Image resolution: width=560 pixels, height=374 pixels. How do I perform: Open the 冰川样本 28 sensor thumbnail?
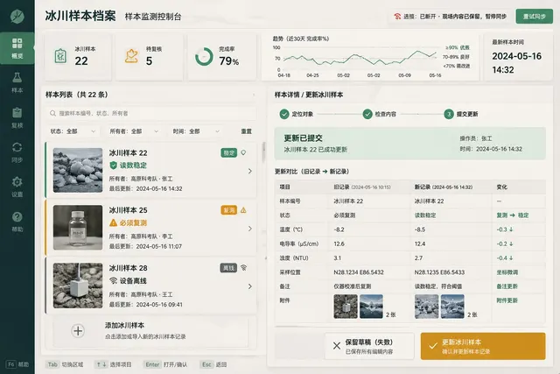coord(78,286)
